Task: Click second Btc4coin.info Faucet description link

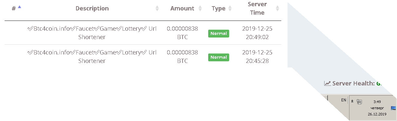Action: pyautogui.click(x=92, y=56)
